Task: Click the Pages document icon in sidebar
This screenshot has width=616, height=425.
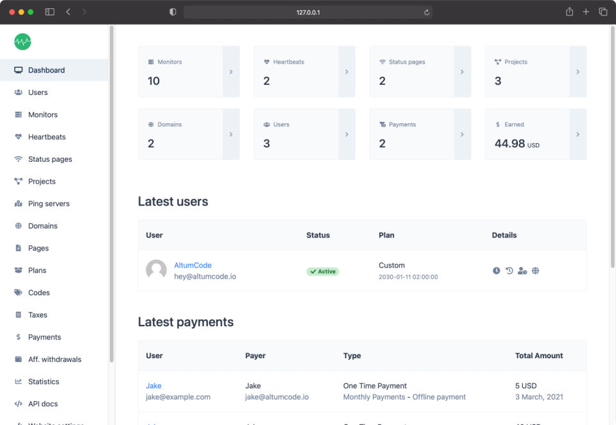Action: click(x=18, y=248)
